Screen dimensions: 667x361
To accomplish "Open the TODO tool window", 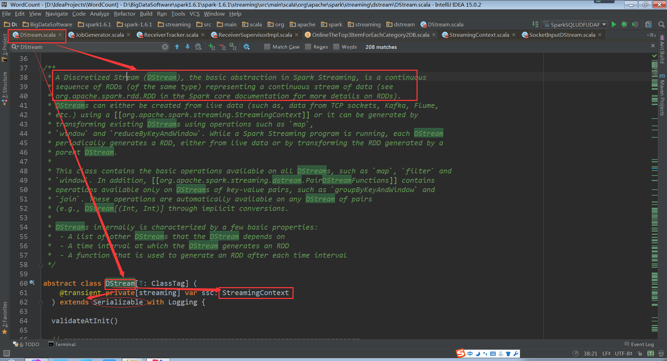I will (26, 344).
